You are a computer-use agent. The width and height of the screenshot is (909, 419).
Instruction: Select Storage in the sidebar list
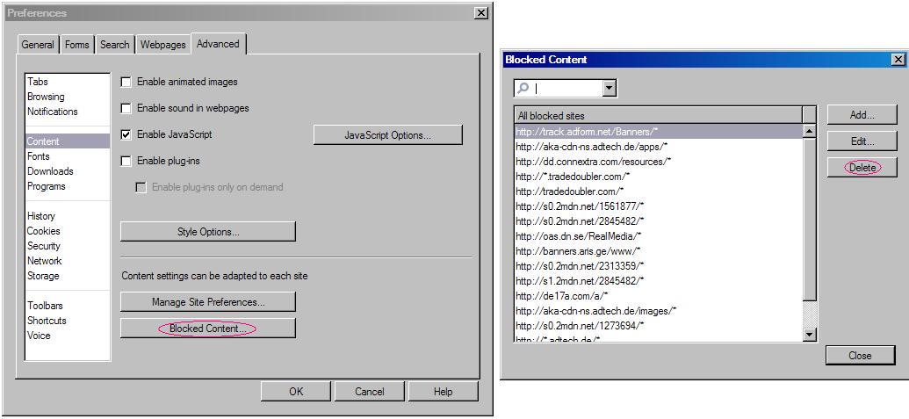click(x=43, y=277)
